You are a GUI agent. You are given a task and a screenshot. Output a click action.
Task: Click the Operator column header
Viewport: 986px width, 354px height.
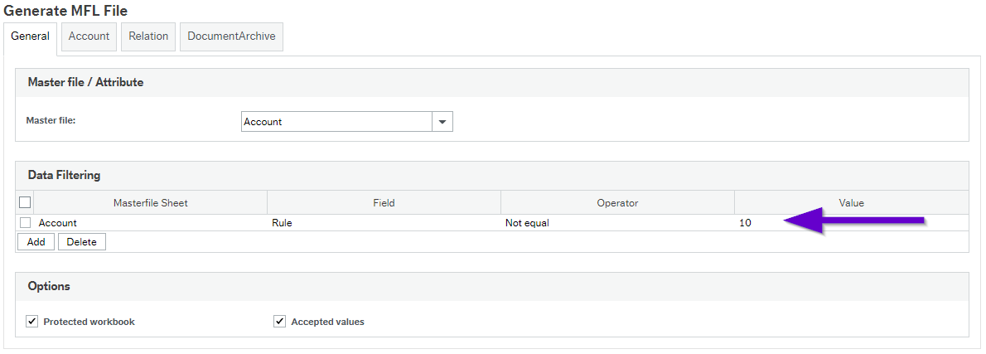[x=617, y=203]
